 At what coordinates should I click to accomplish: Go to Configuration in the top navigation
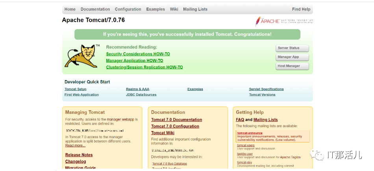click(x=128, y=9)
